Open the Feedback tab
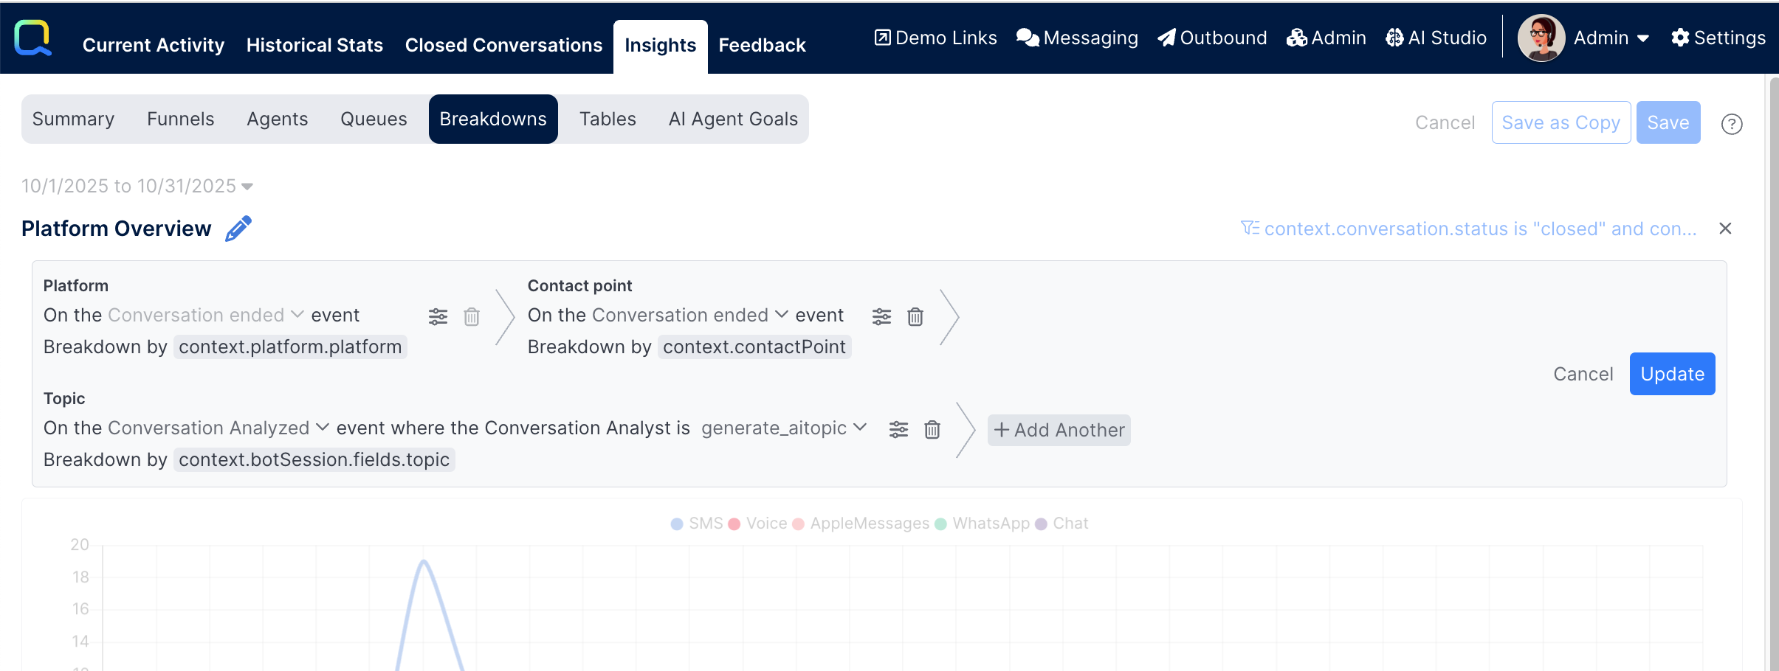The height and width of the screenshot is (671, 1779). click(762, 45)
